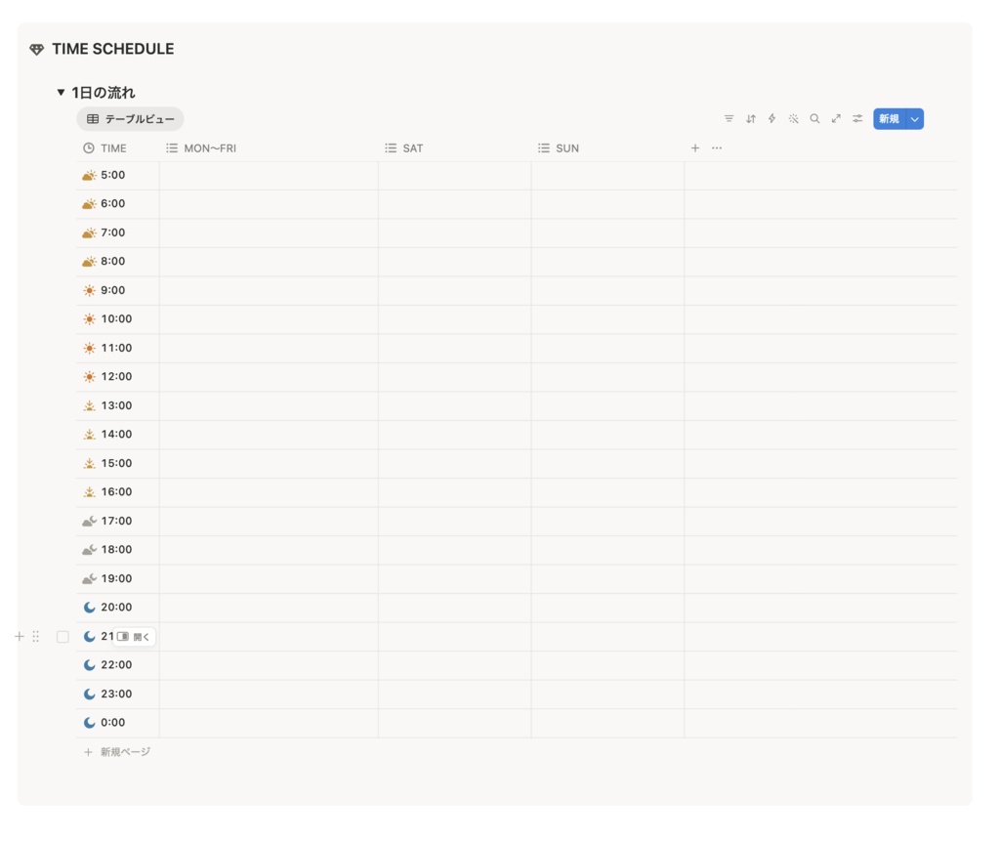Click the MON〜FRI cell in 9:00 row

click(x=269, y=291)
